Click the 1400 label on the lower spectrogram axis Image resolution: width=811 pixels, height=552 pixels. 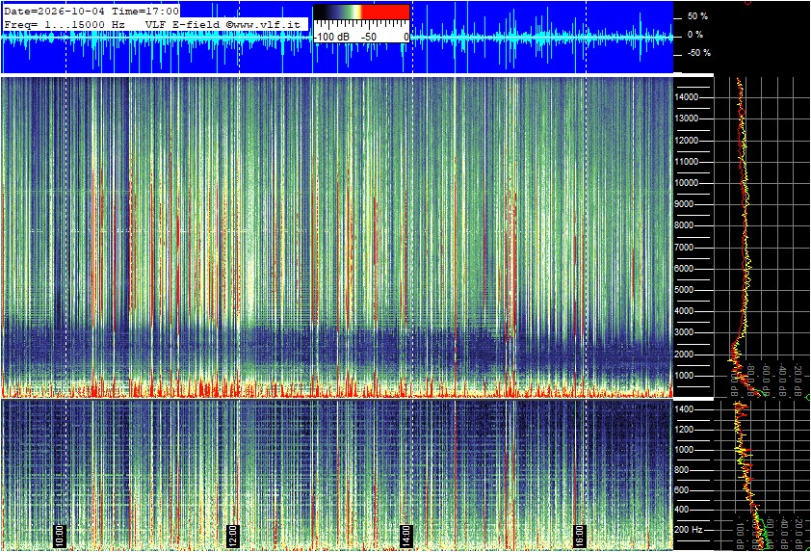(684, 409)
